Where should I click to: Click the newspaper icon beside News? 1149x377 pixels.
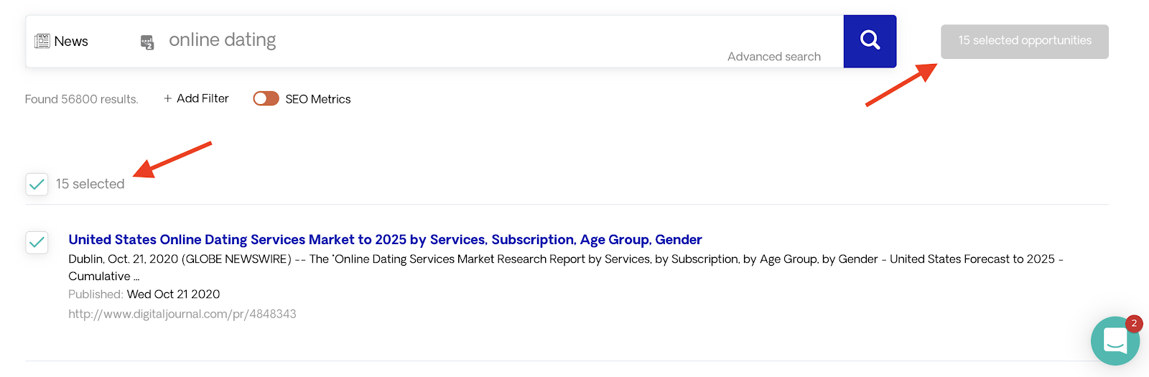(42, 41)
